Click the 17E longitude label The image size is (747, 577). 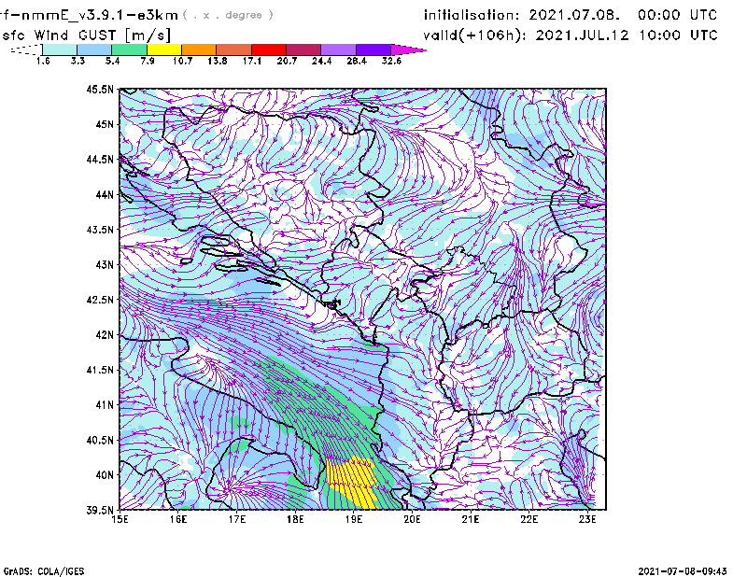pos(237,519)
